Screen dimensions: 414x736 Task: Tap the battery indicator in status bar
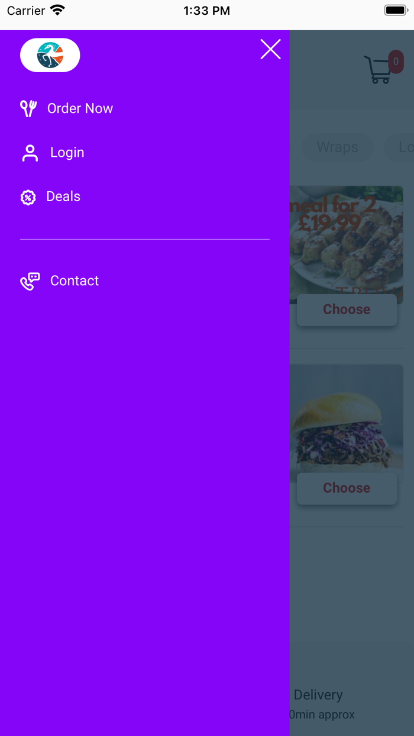coord(396,11)
